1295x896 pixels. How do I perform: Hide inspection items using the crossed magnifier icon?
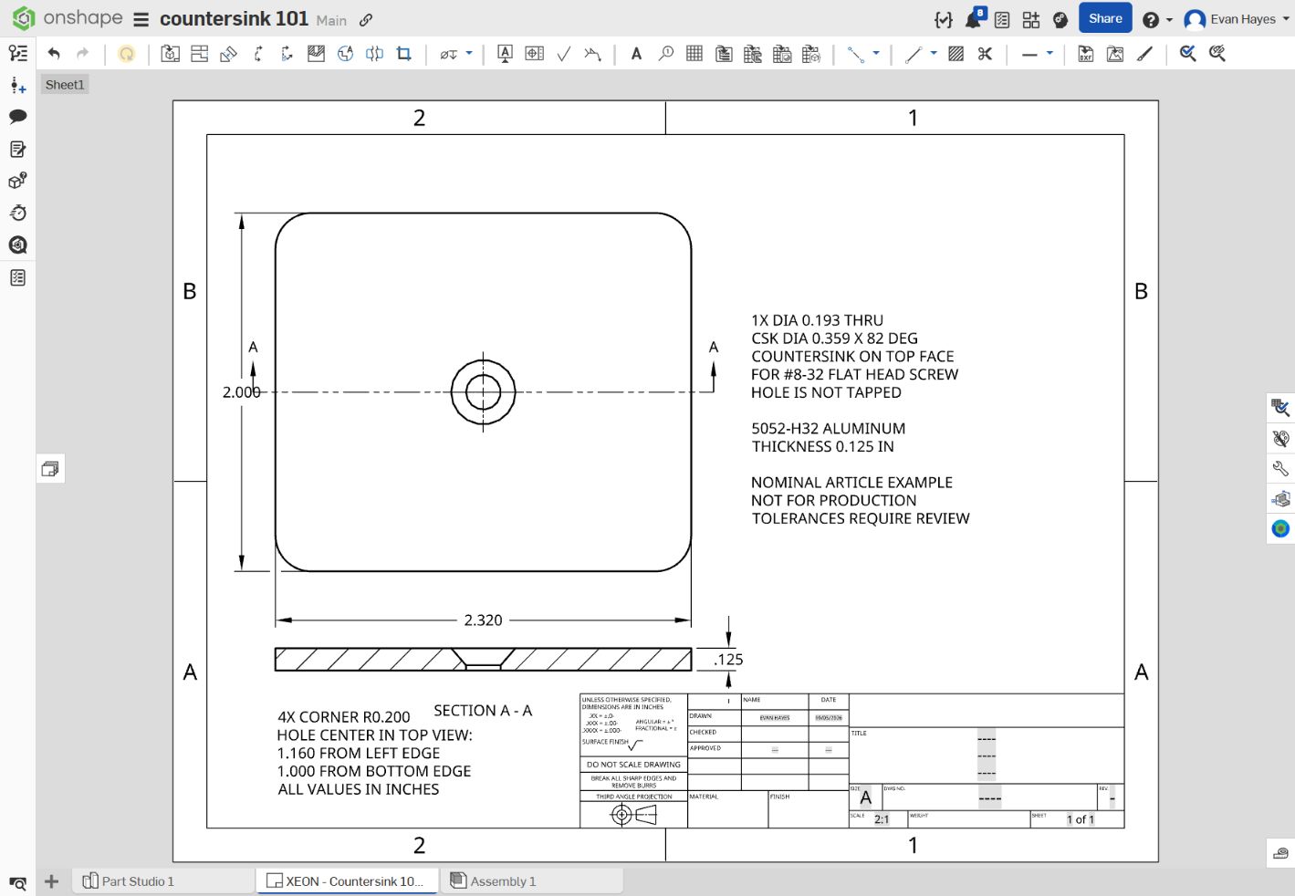click(1217, 54)
